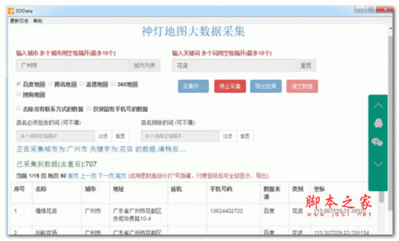The width and height of the screenshot is (399, 241).
Task: Click the down chevron in green sidebar
Action: 378,164
